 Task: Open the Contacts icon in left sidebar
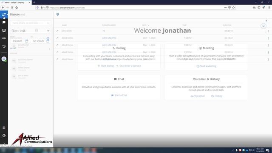4,14
